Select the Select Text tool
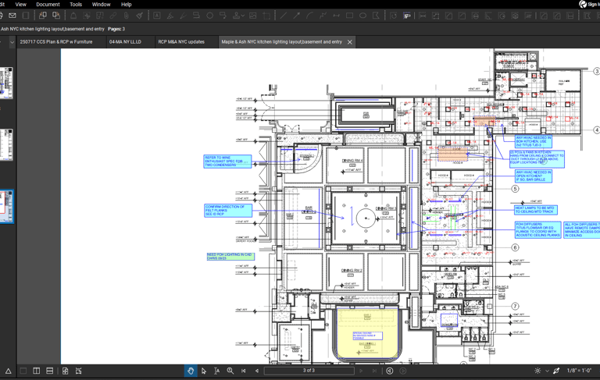Screen dimensions: 600x380 pyautogui.click(x=216, y=371)
